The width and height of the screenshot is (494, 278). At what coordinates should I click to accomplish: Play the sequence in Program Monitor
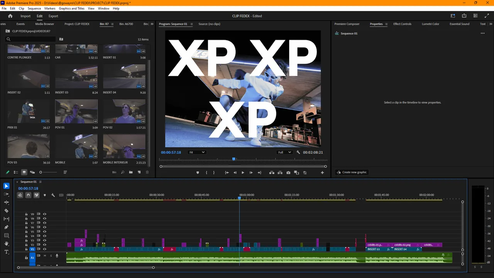tap(243, 173)
